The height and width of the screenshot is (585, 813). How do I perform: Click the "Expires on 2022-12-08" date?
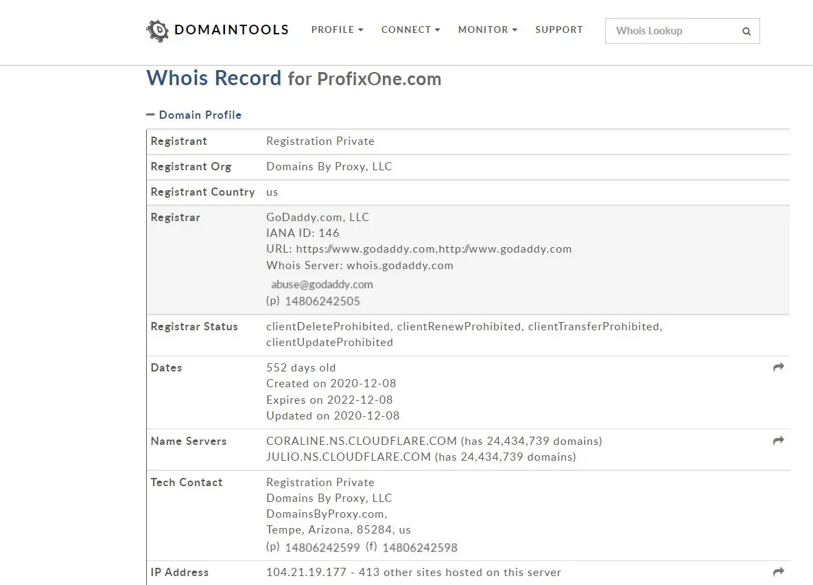pos(329,400)
